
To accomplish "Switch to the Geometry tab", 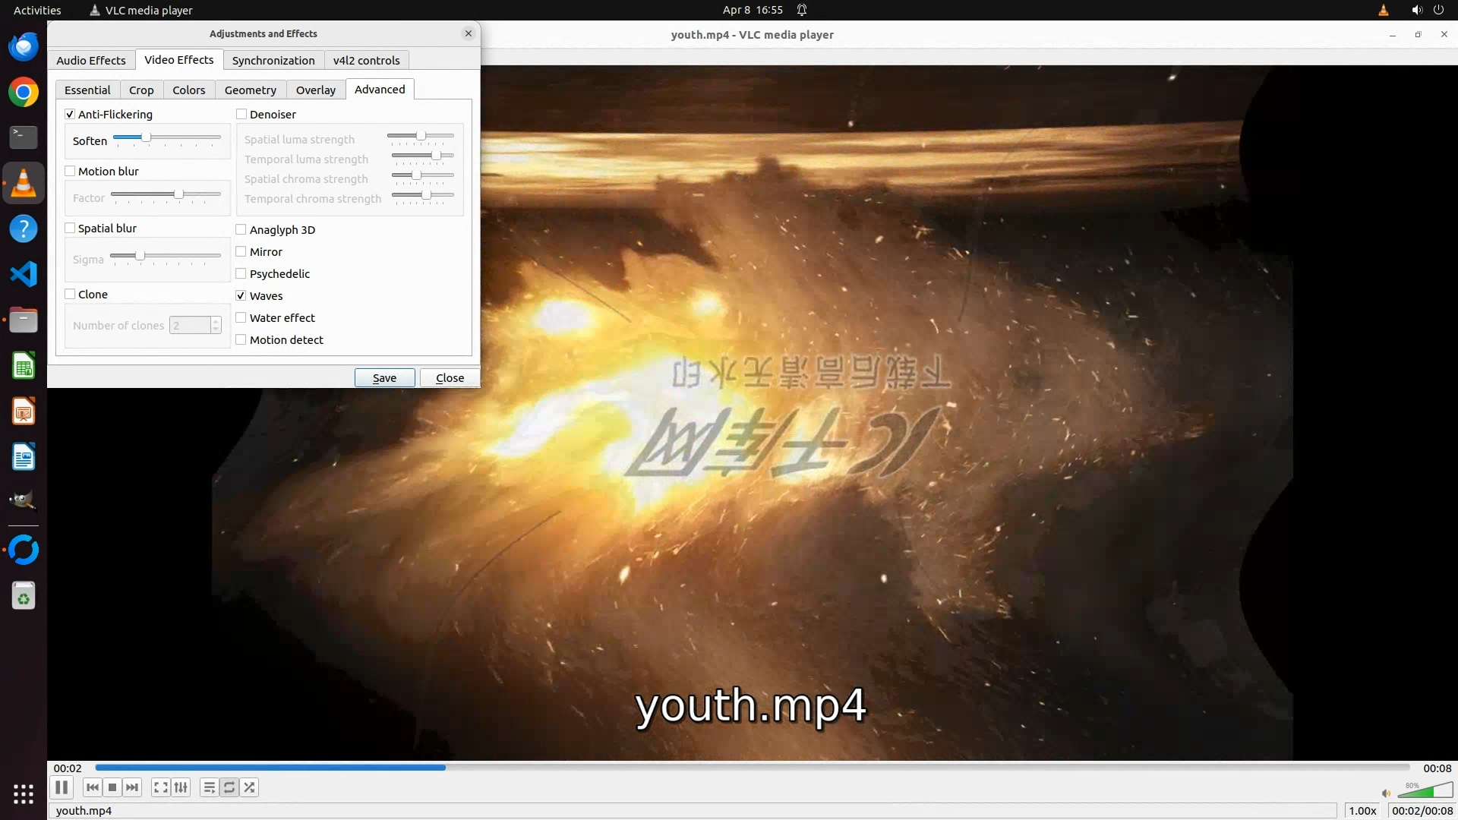I will pyautogui.click(x=250, y=90).
